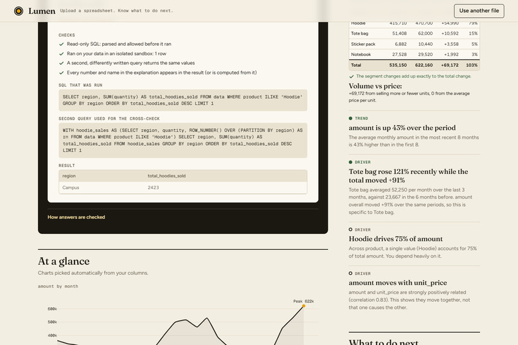Screen dimensions: 518x345
Task: Select the second cross-check query code block
Action: tap(183, 140)
